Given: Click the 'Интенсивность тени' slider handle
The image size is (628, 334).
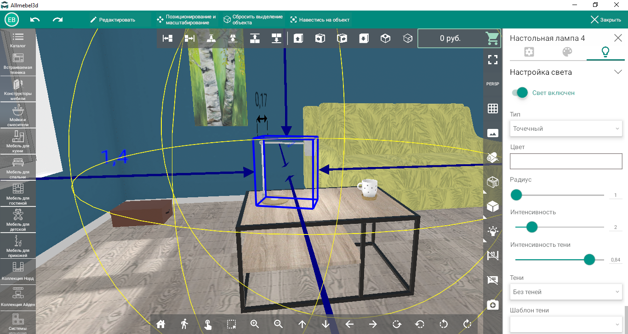Looking at the screenshot, I should point(589,260).
